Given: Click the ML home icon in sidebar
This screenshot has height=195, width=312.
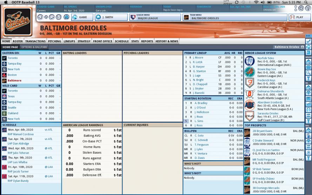Looking at the screenshot, I should click(308, 87).
